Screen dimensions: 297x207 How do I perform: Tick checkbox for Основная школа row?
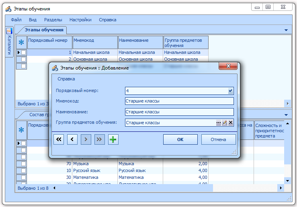click(x=23, y=59)
